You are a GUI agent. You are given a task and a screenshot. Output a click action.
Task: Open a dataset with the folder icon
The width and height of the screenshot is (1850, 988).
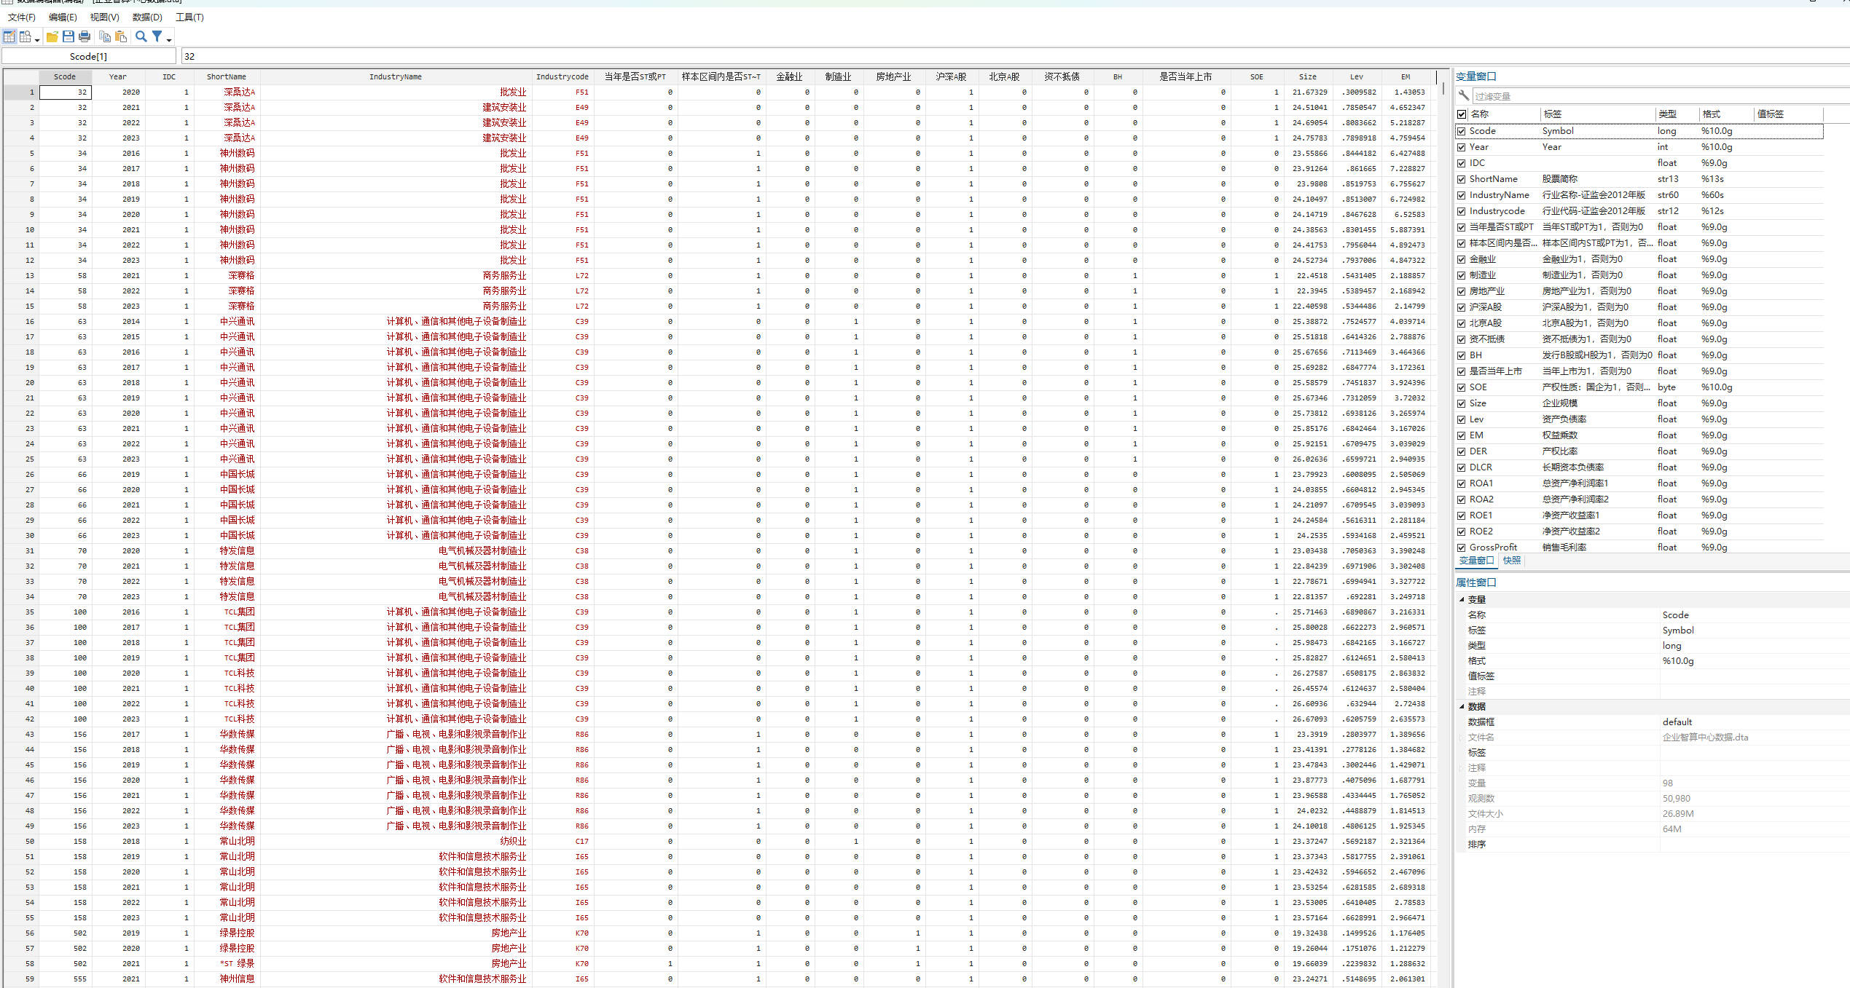(x=52, y=36)
